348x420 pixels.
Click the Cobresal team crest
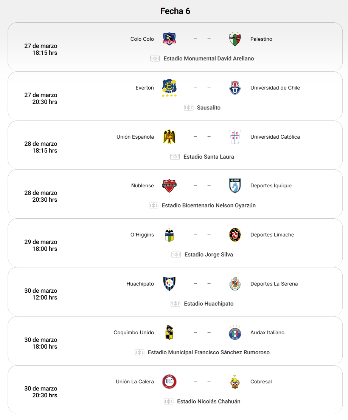(235, 381)
